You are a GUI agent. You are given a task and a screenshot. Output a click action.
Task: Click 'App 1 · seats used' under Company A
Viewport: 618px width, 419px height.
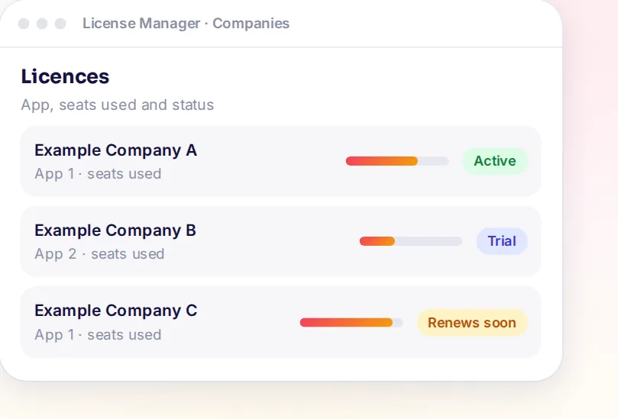pos(98,174)
